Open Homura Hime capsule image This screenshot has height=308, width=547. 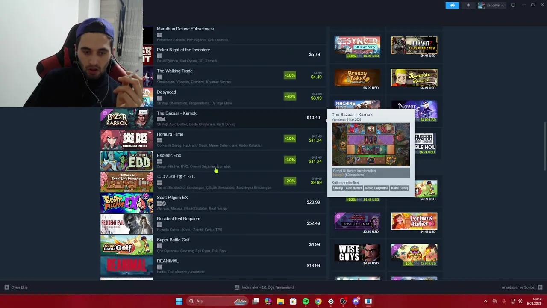(126, 139)
